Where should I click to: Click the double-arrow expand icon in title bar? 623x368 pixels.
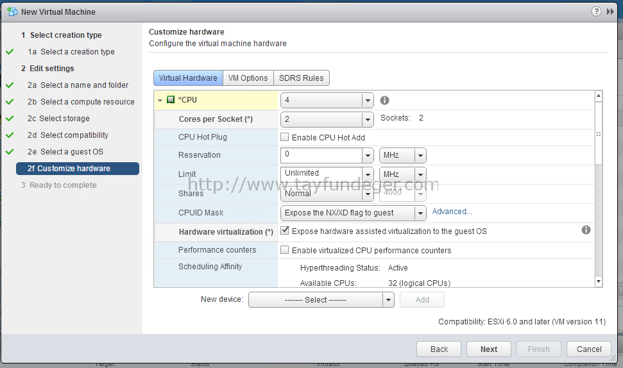[x=610, y=12]
